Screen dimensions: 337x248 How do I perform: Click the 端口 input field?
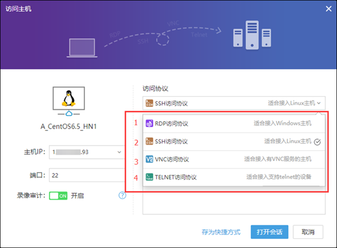coord(87,175)
